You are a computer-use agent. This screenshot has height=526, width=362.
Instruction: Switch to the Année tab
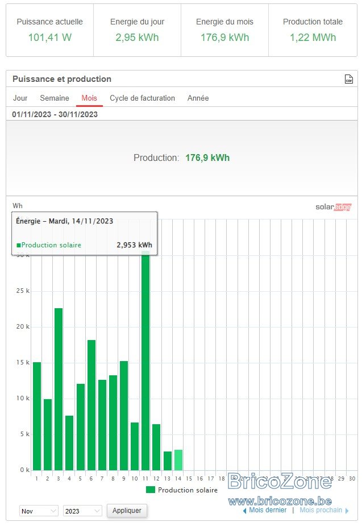pyautogui.click(x=198, y=98)
